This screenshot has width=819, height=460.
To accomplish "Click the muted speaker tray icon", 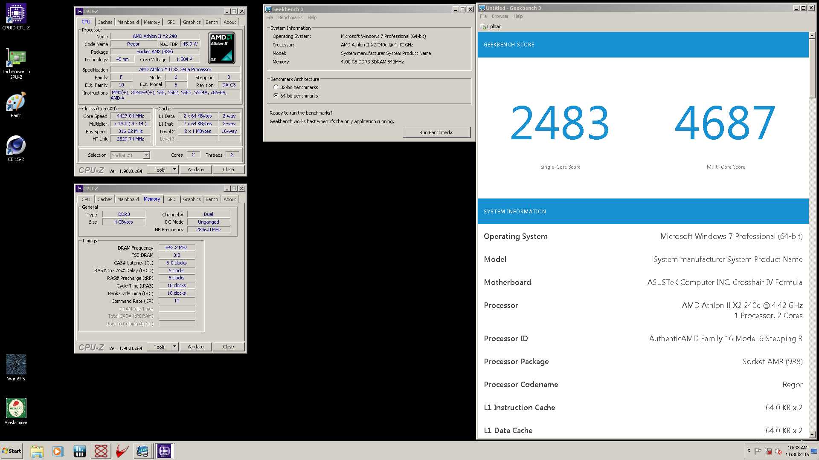I will [x=778, y=451].
